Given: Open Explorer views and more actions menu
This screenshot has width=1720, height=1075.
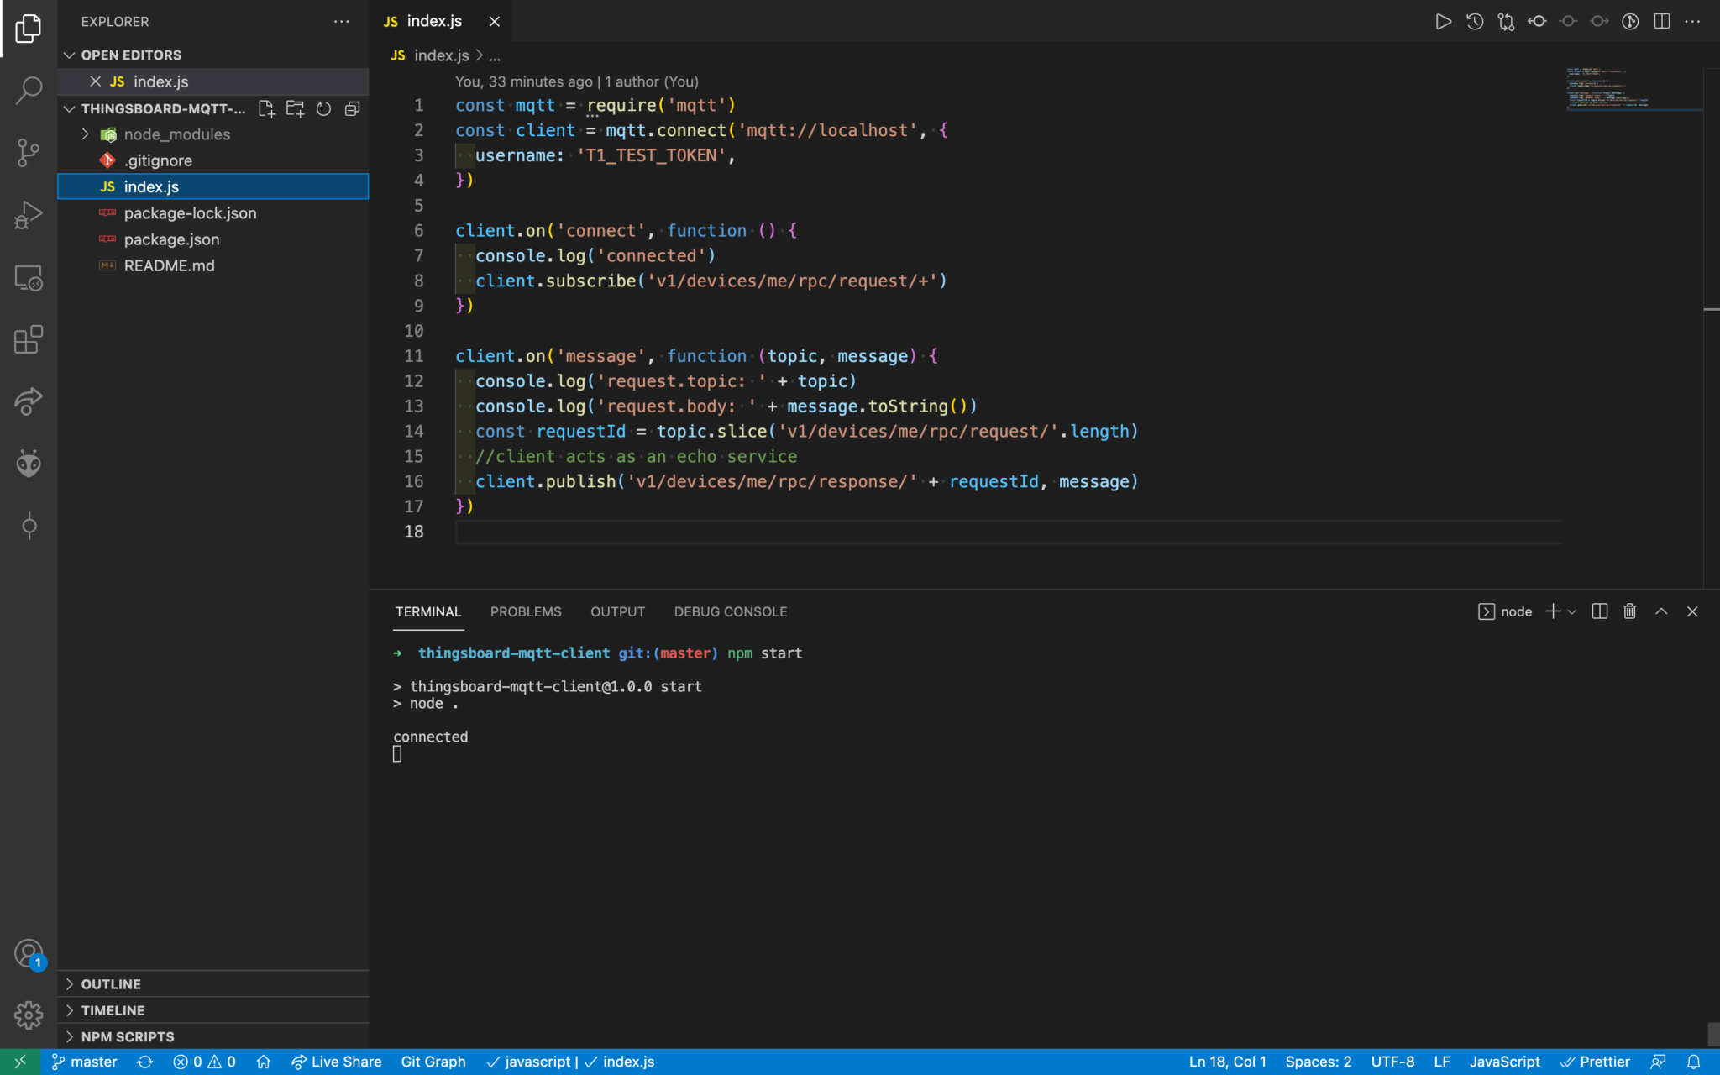Looking at the screenshot, I should click(341, 22).
